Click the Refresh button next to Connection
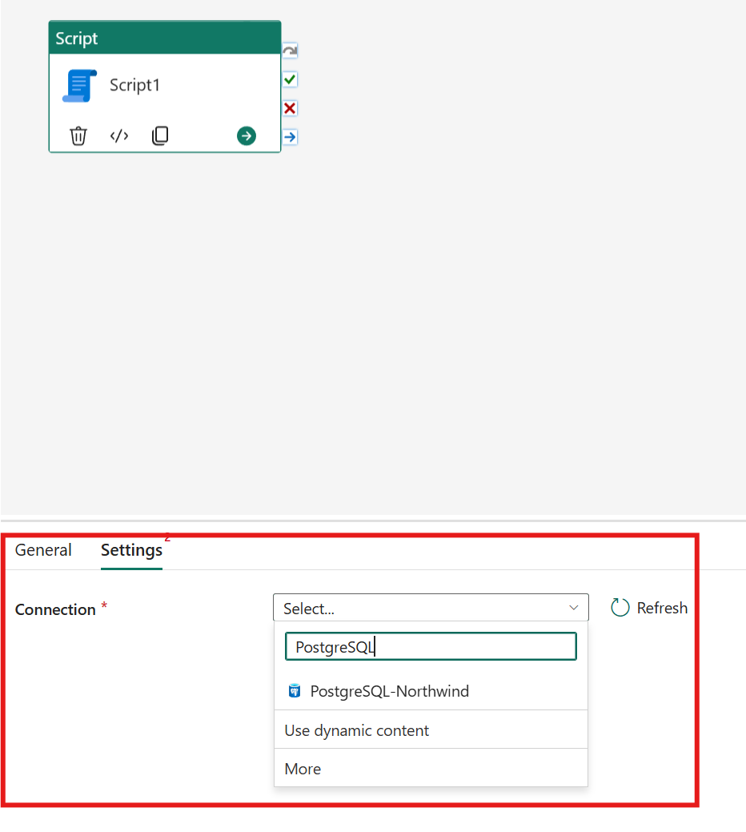 pyautogui.click(x=649, y=608)
